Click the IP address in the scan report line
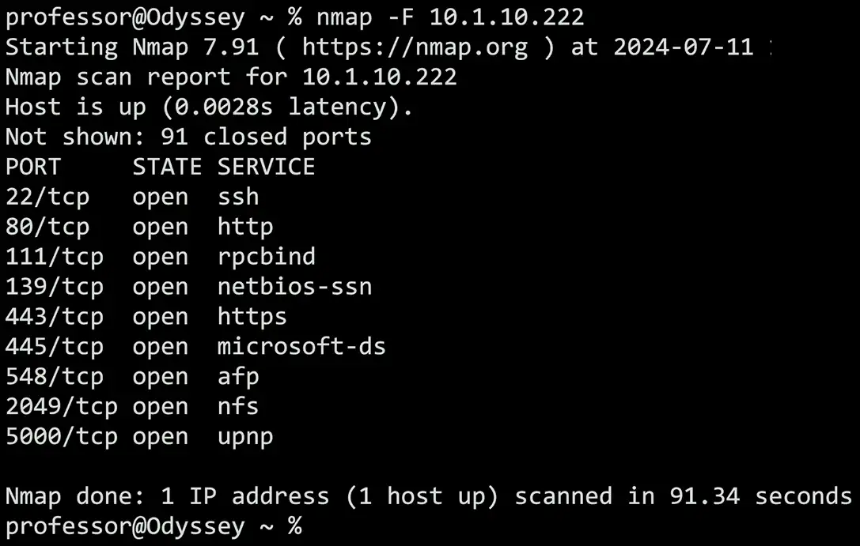 [379, 77]
